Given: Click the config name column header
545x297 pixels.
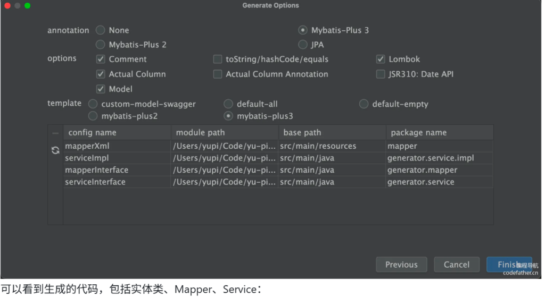Looking at the screenshot, I should coord(93,133).
